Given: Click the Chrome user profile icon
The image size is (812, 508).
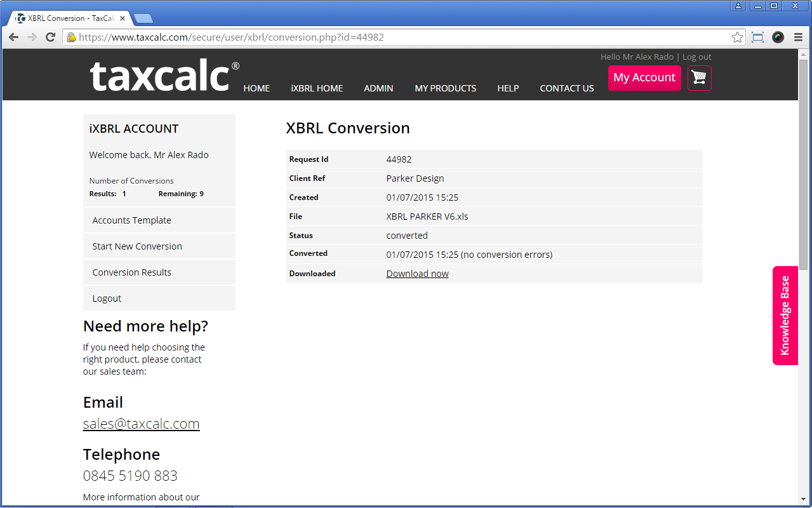Looking at the screenshot, I should point(738,6).
